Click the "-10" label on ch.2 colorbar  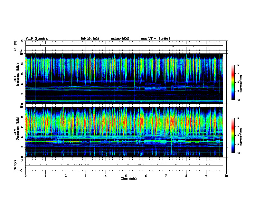pos(238,153)
